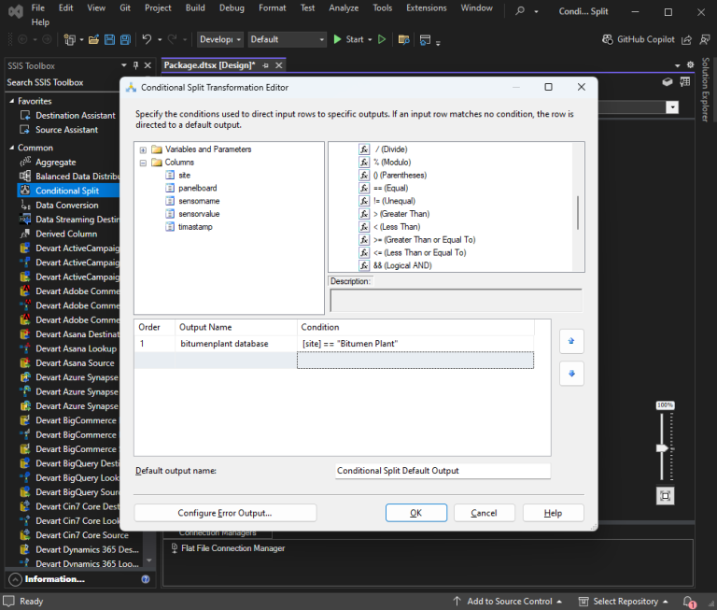This screenshot has width=717, height=610.
Task: Move condition down with blue down arrow
Action: (571, 374)
